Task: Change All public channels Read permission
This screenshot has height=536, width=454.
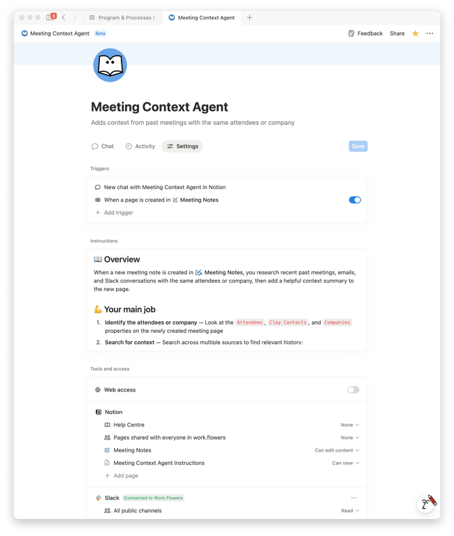Action: [350, 510]
